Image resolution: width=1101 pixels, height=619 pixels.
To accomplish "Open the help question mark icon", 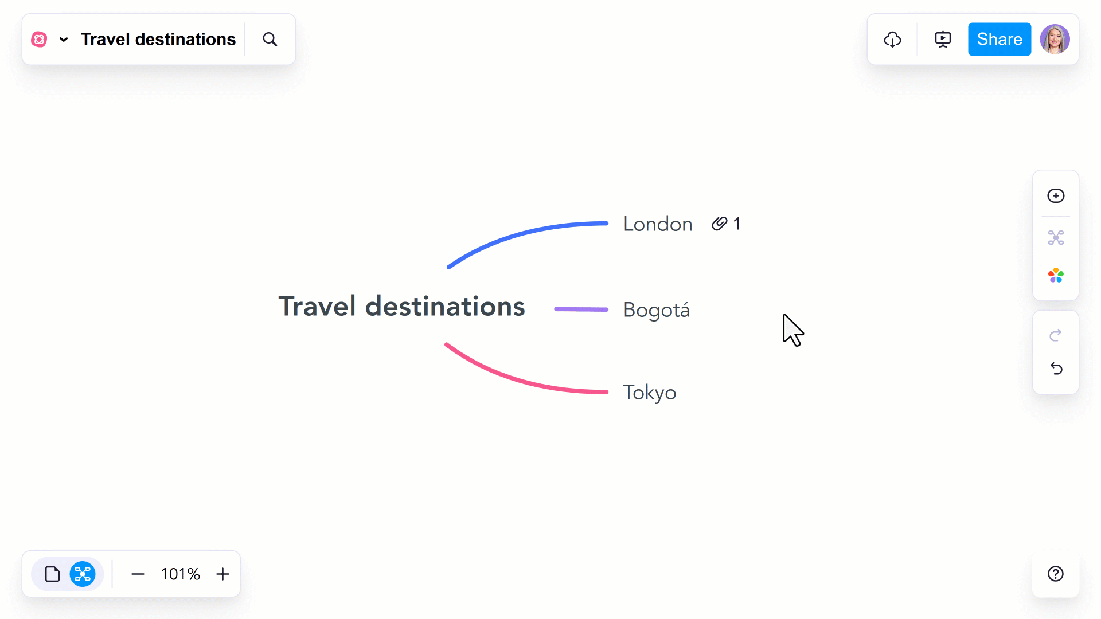I will (1056, 574).
